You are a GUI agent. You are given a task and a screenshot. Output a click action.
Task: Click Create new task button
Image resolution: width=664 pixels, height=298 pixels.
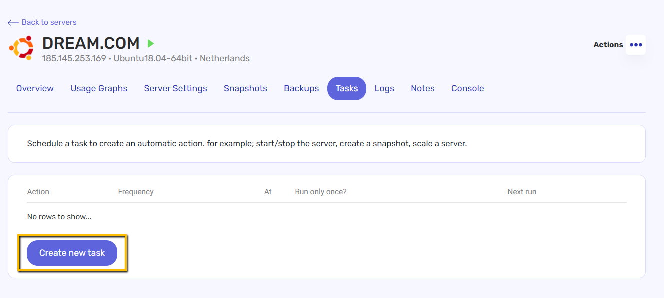click(72, 253)
